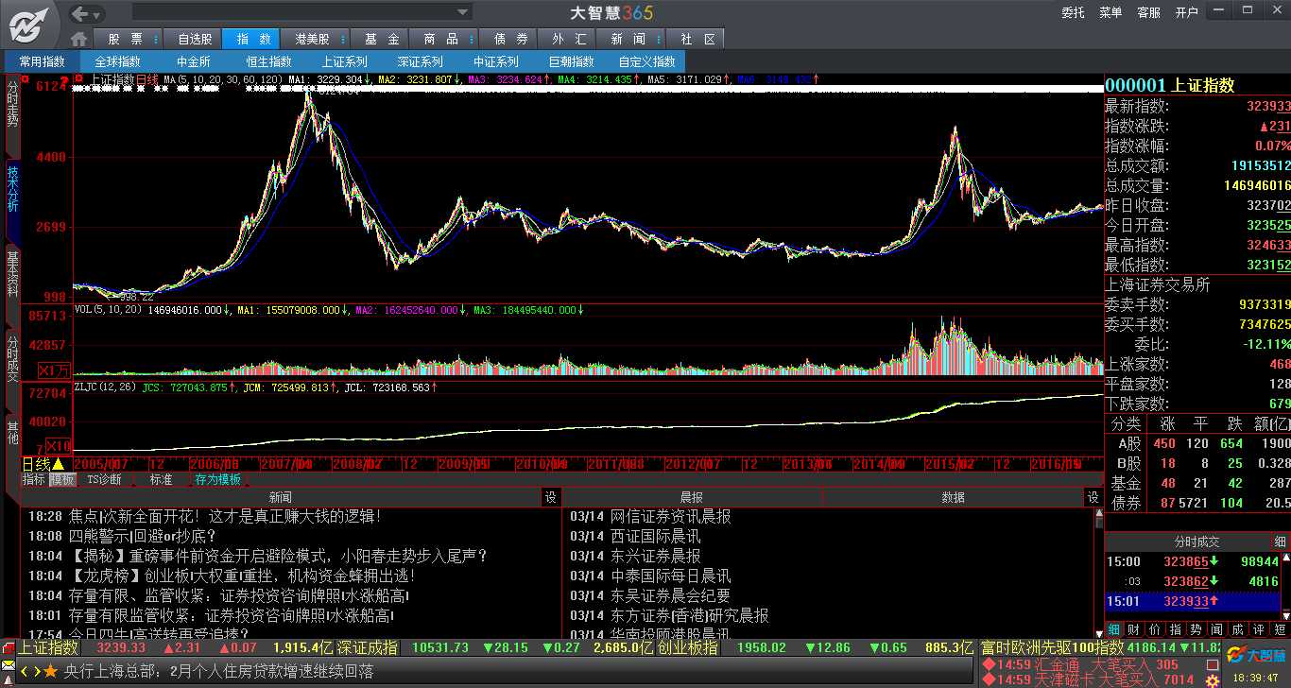
Task: Click the TS诊断 button
Action: pos(104,479)
